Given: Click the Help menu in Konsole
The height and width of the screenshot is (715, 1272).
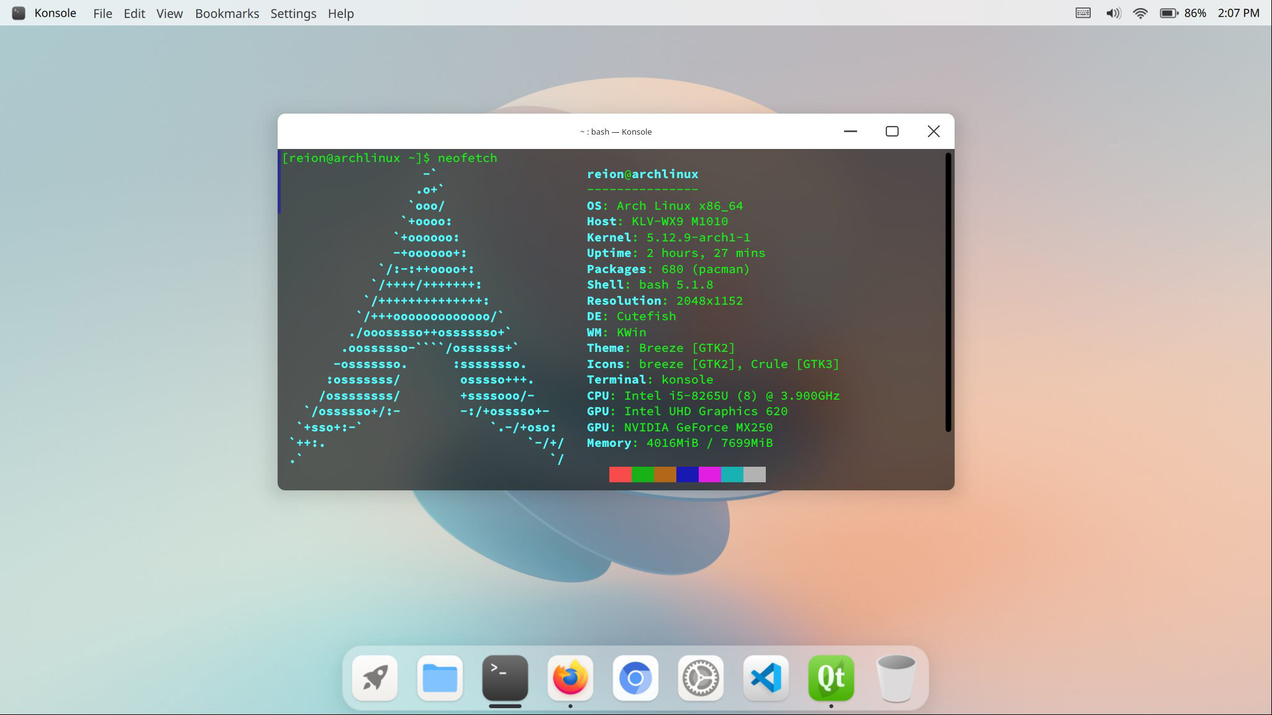Looking at the screenshot, I should pyautogui.click(x=340, y=13).
